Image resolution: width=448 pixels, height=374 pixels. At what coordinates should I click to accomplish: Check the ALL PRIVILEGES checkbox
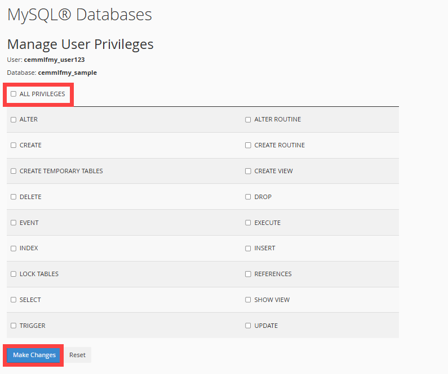14,94
